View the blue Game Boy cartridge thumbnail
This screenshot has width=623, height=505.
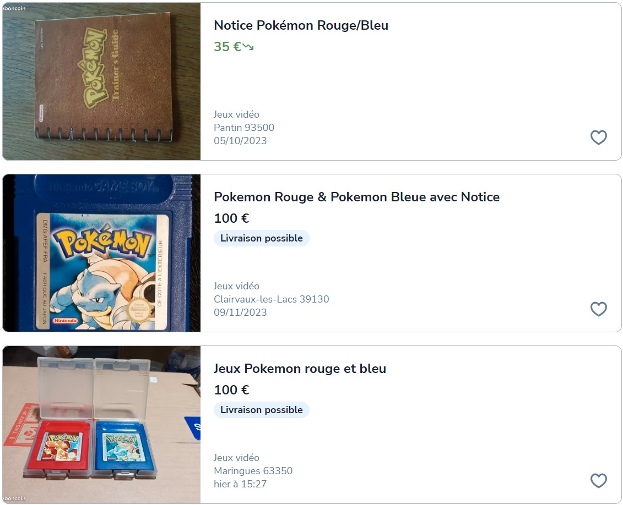tap(102, 253)
